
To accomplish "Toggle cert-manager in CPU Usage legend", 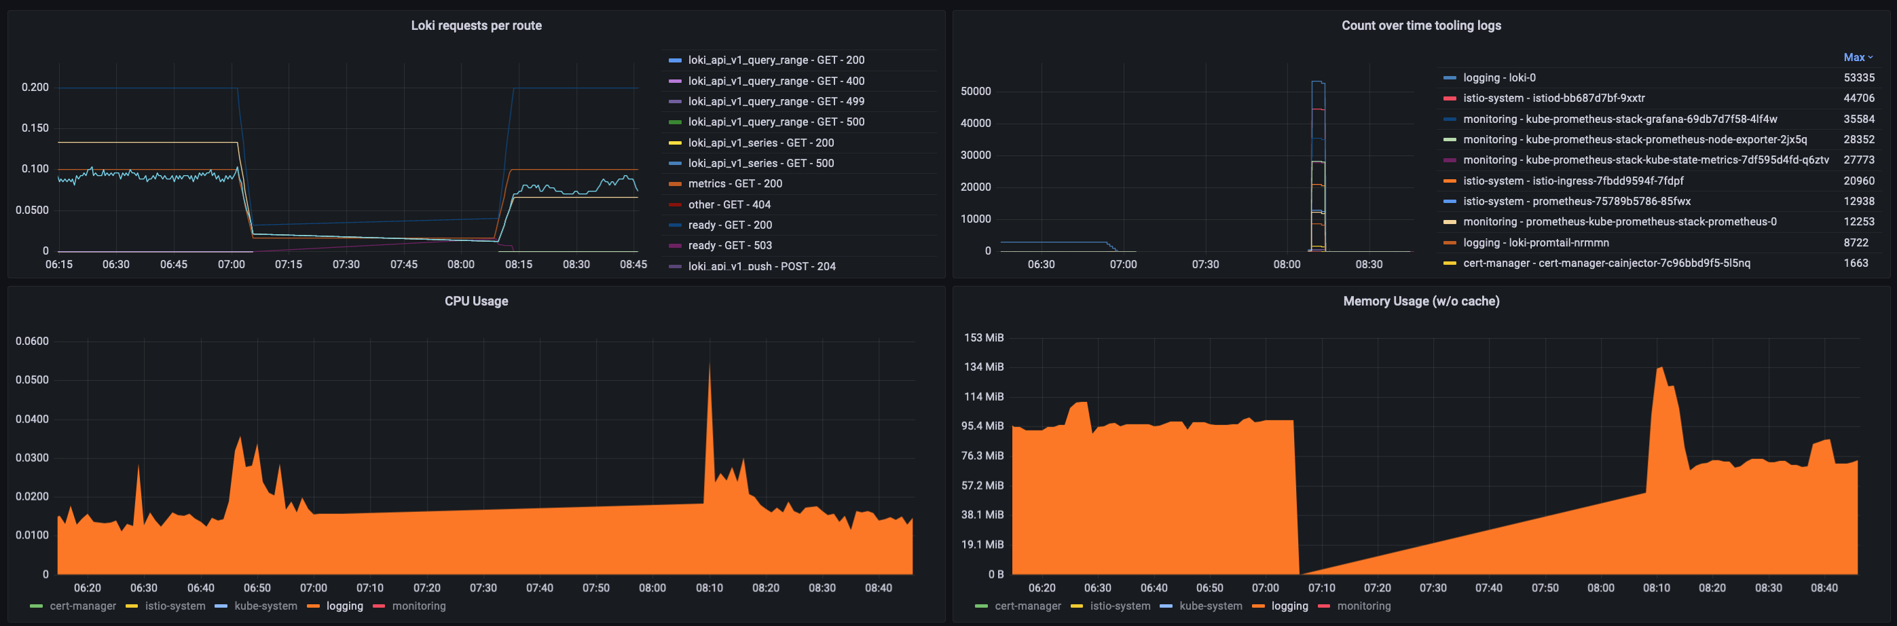I will [82, 606].
